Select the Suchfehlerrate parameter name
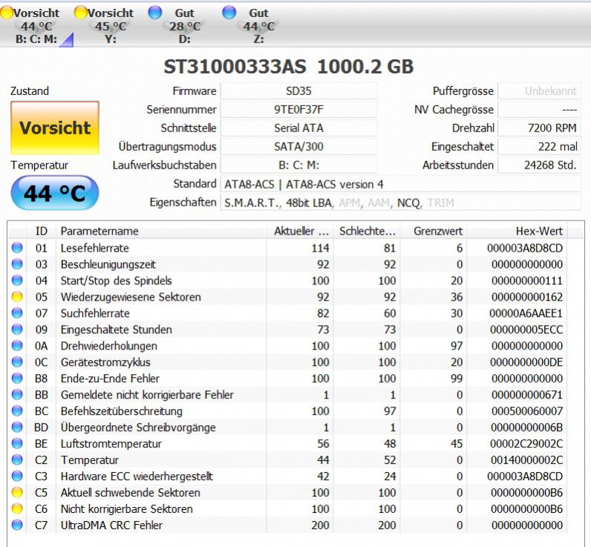The image size is (591, 547). click(95, 313)
